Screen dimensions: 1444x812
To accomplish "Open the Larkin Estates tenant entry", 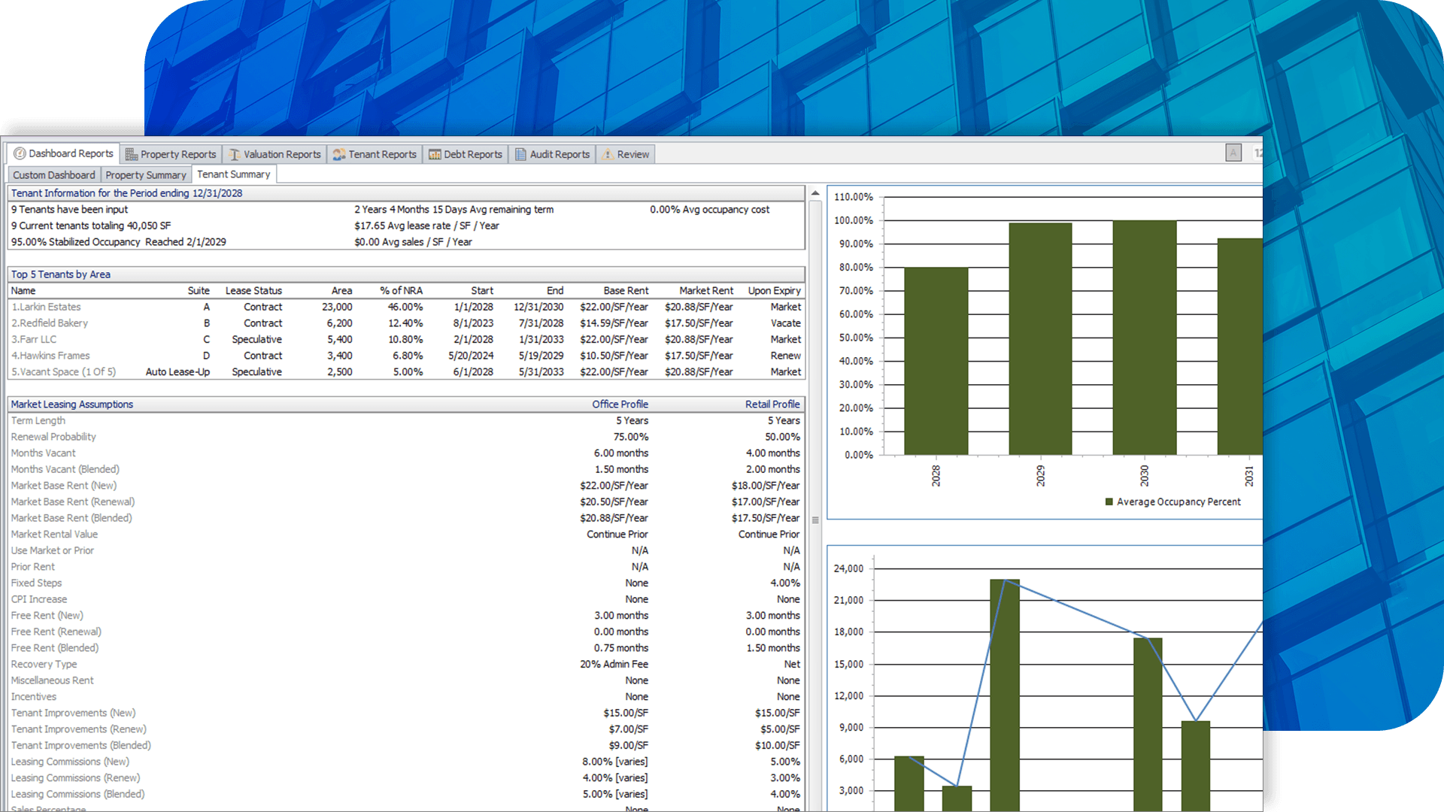I will tap(47, 307).
